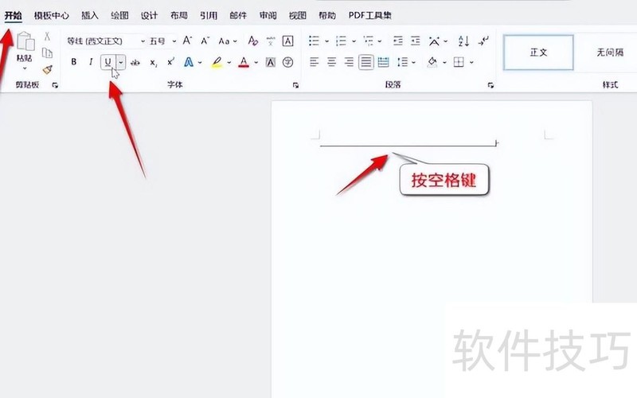Apply Distributed alignment icon
Image resolution: width=637 pixels, height=398 pixels.
tap(383, 62)
